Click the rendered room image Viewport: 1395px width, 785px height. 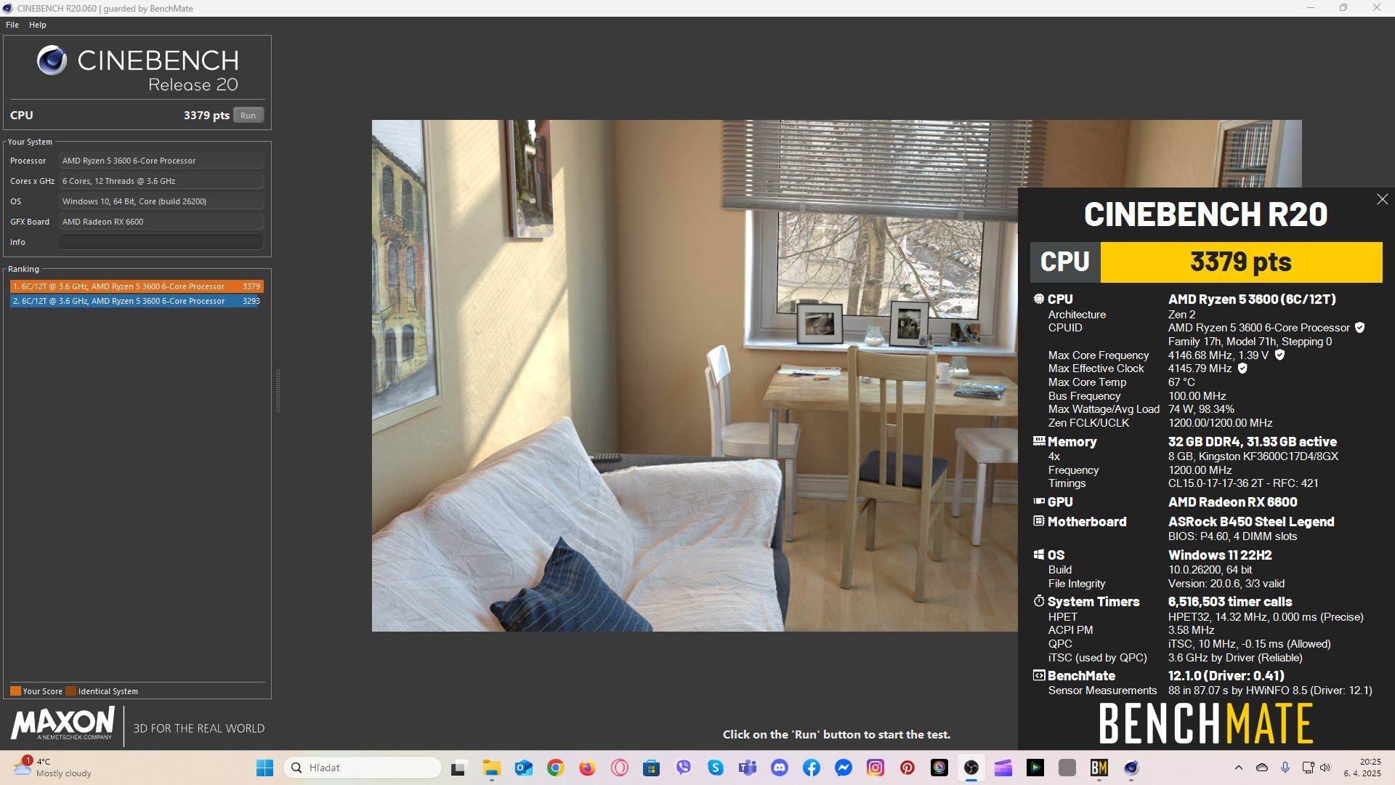[x=695, y=375]
